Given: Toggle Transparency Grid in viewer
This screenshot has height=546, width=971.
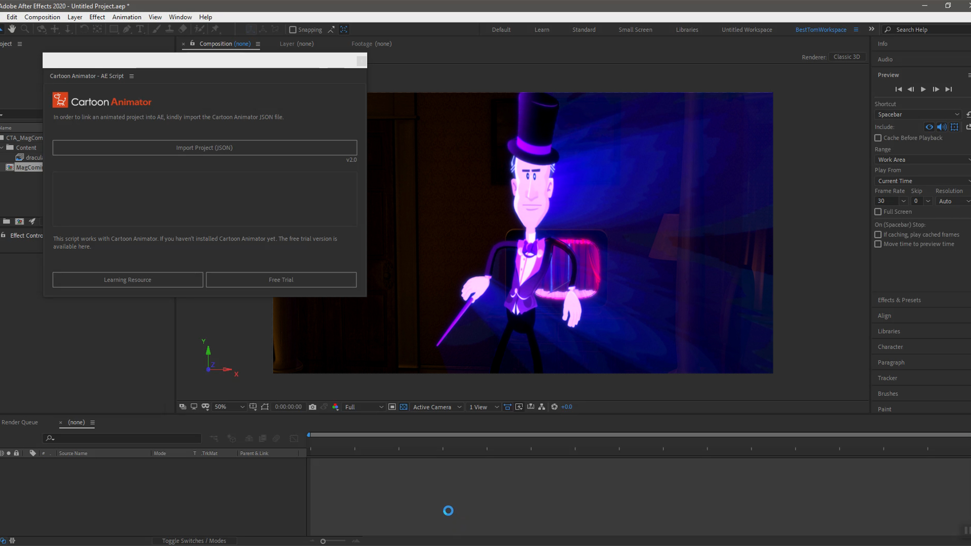Looking at the screenshot, I should (404, 407).
